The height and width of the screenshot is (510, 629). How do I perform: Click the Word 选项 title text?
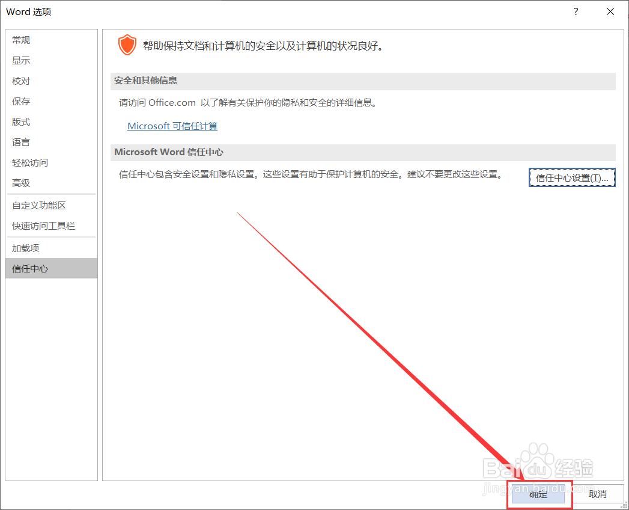28,11
